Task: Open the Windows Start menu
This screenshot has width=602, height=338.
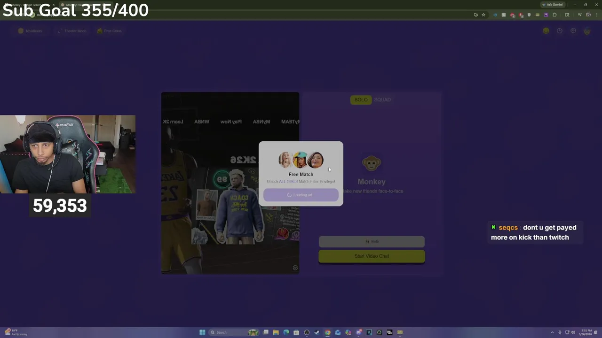Action: click(x=202, y=332)
